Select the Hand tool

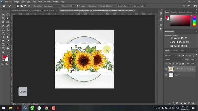8,48
